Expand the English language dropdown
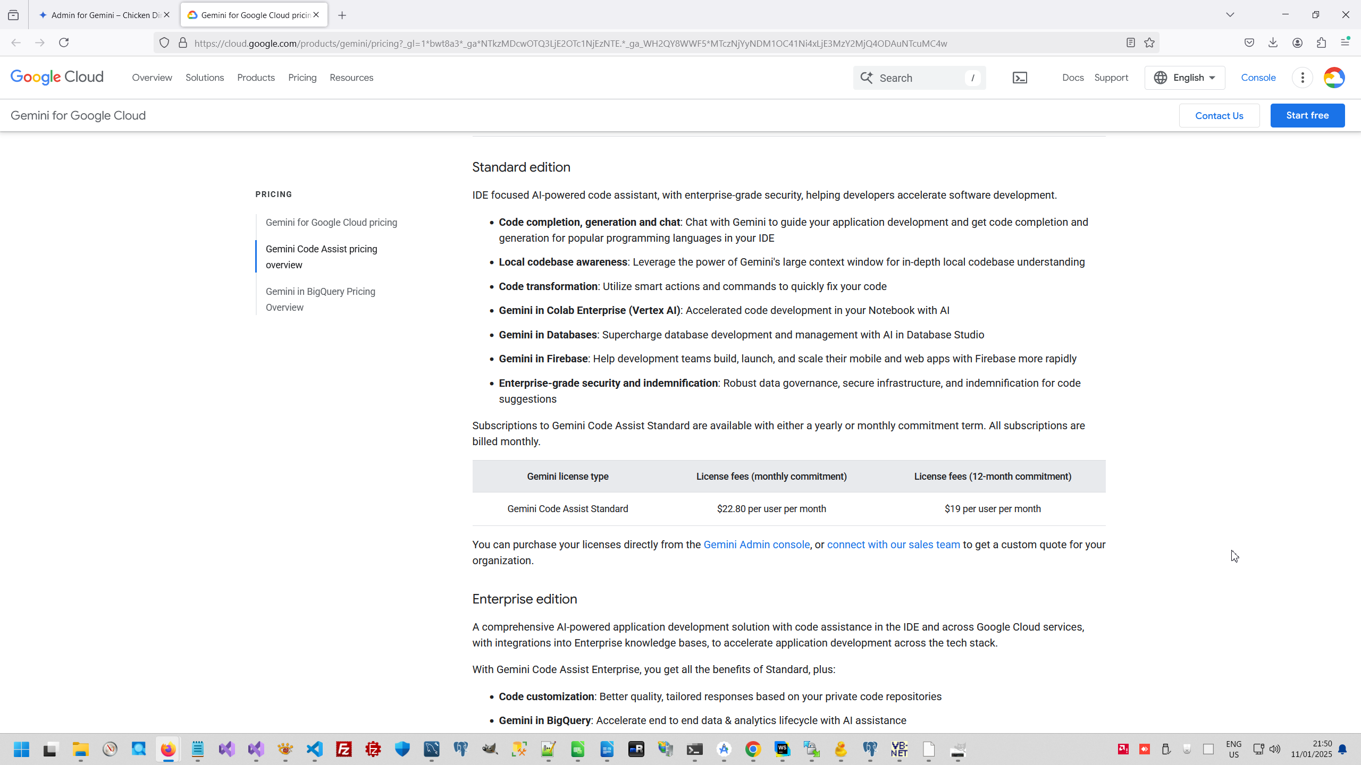 coord(1184,78)
